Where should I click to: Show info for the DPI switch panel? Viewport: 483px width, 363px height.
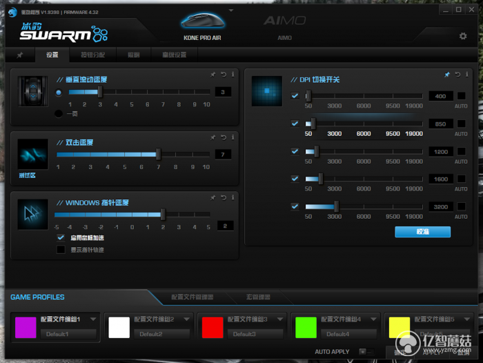[467, 75]
